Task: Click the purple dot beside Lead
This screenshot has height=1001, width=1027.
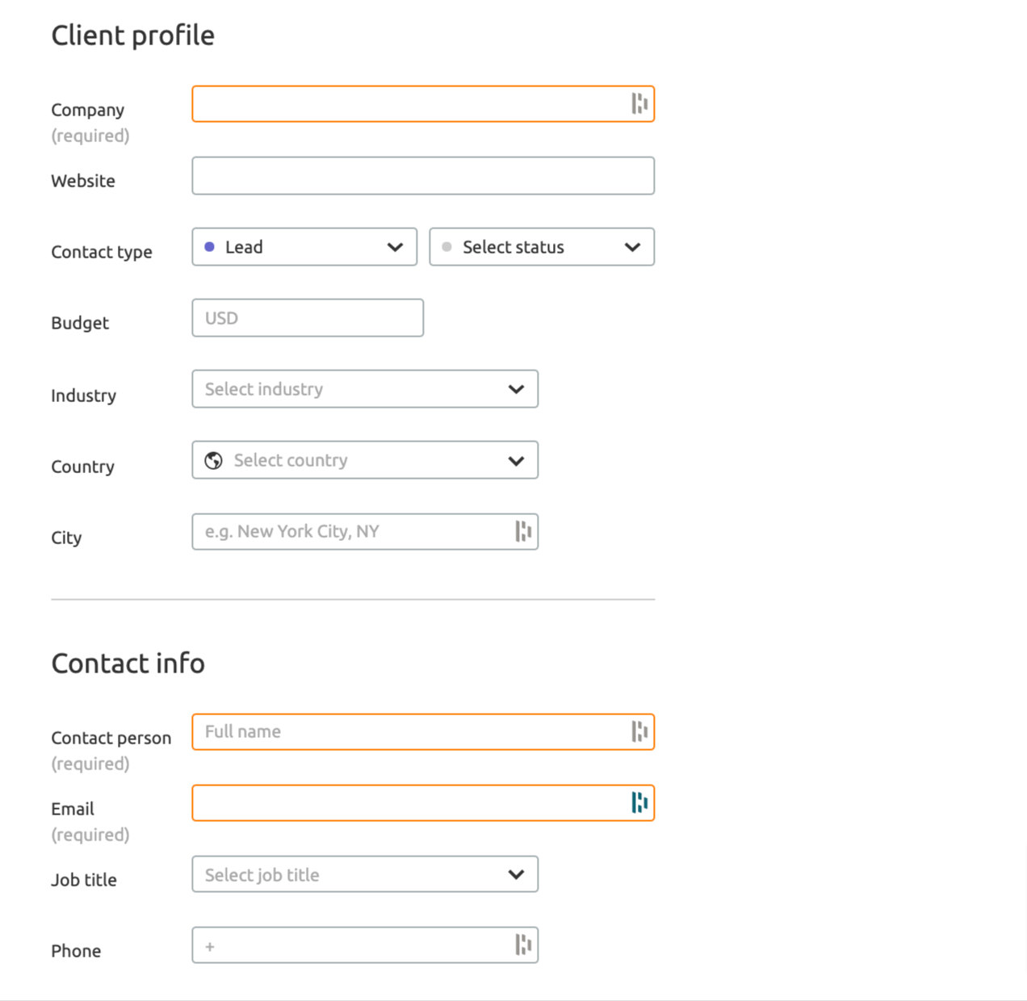Action: click(x=209, y=247)
